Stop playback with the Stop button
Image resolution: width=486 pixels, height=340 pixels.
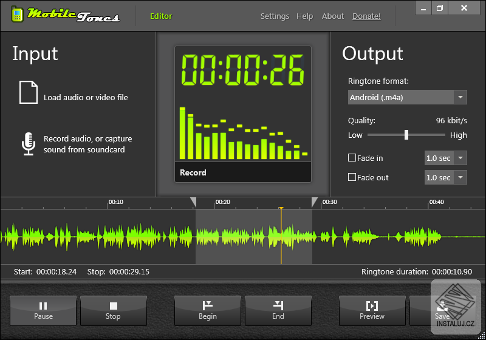tap(114, 311)
